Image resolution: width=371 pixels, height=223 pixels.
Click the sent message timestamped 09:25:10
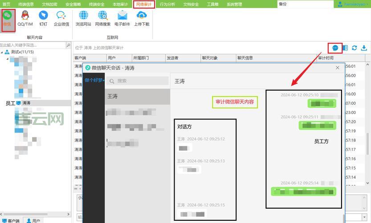[322, 103]
